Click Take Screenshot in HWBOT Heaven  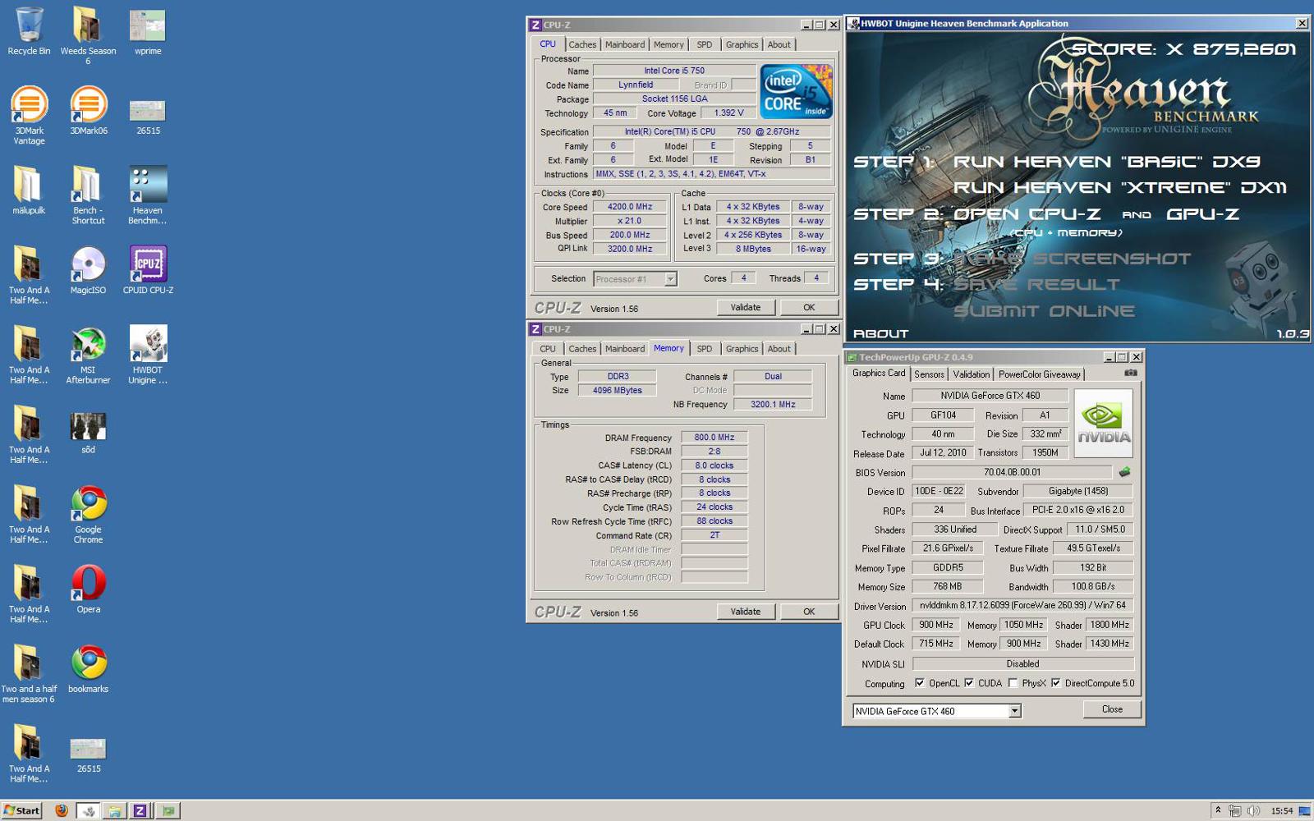point(1072,259)
